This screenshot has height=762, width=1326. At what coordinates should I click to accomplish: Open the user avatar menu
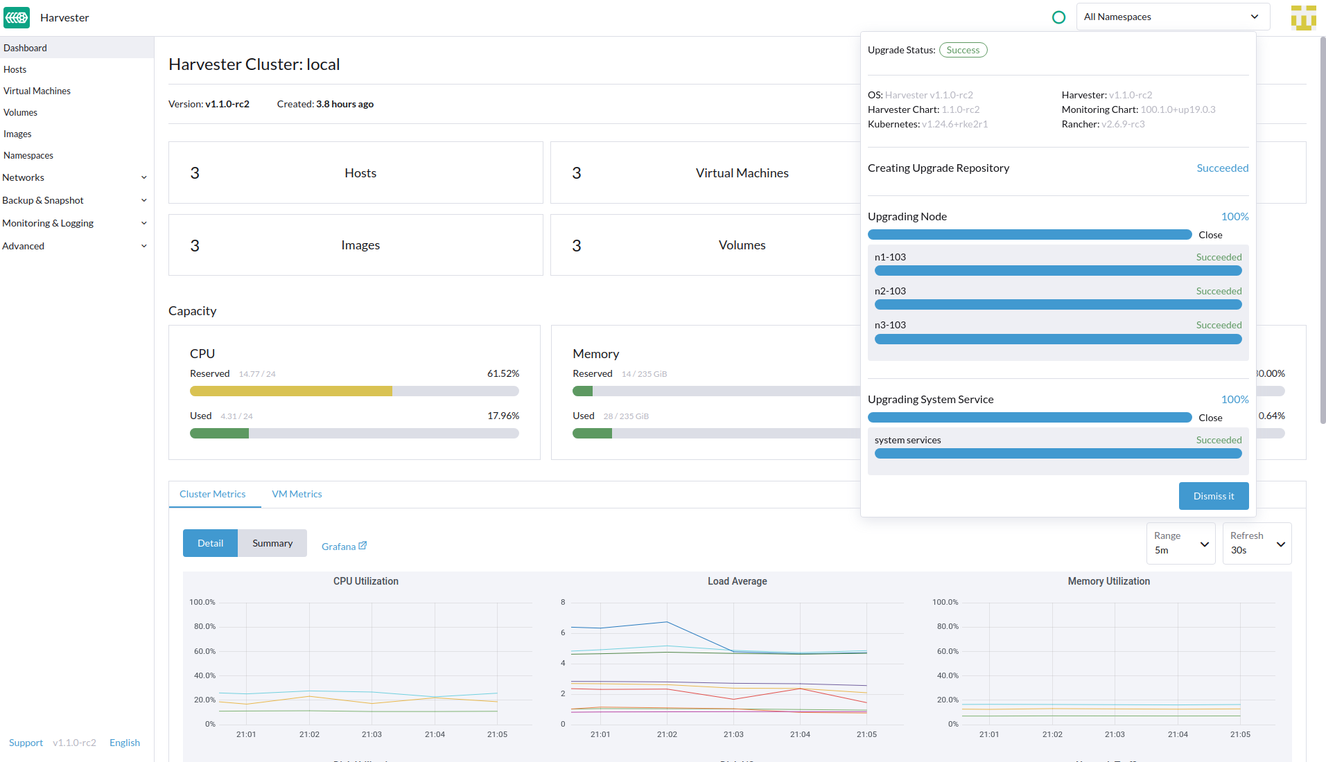(x=1303, y=17)
